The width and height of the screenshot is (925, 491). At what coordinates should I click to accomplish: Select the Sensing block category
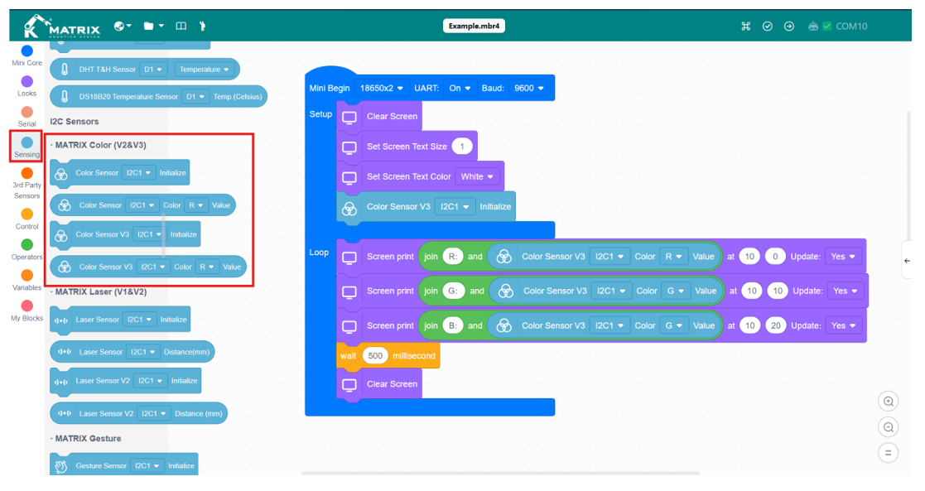point(27,147)
